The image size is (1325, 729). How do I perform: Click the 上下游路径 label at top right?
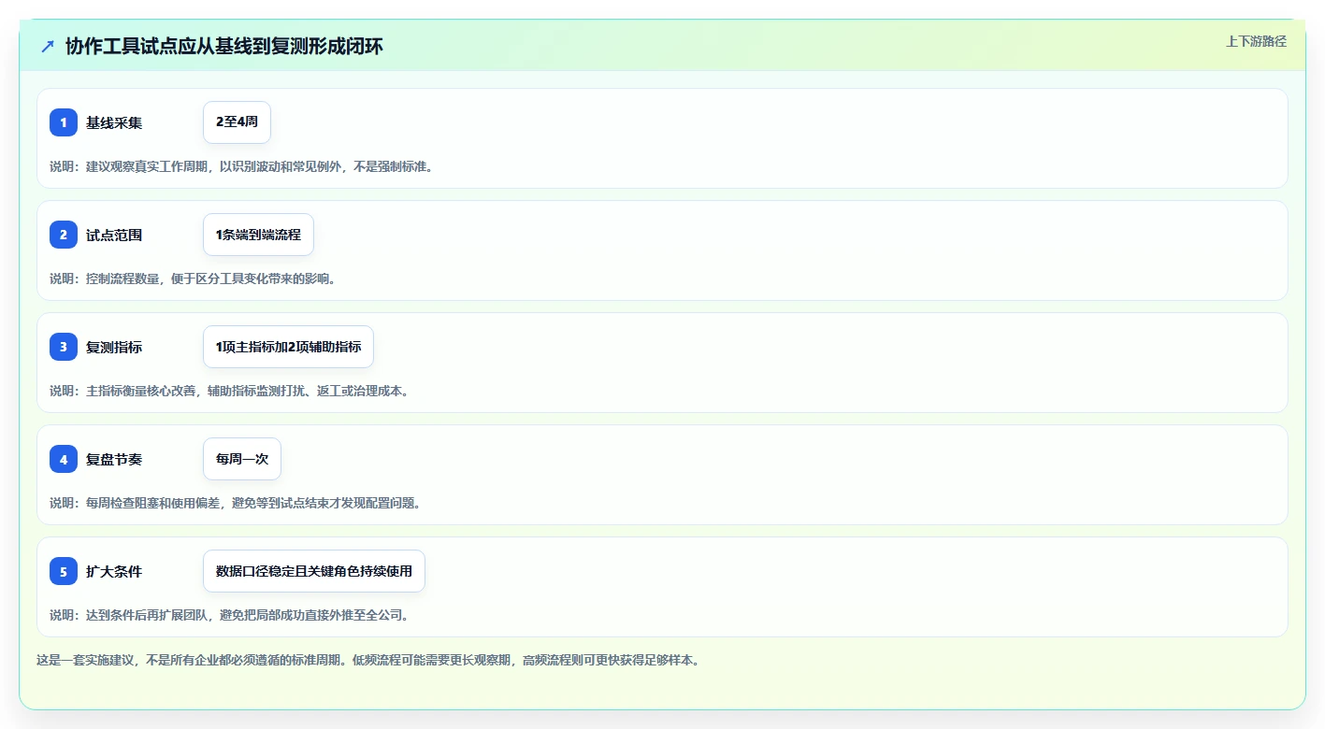1256,41
